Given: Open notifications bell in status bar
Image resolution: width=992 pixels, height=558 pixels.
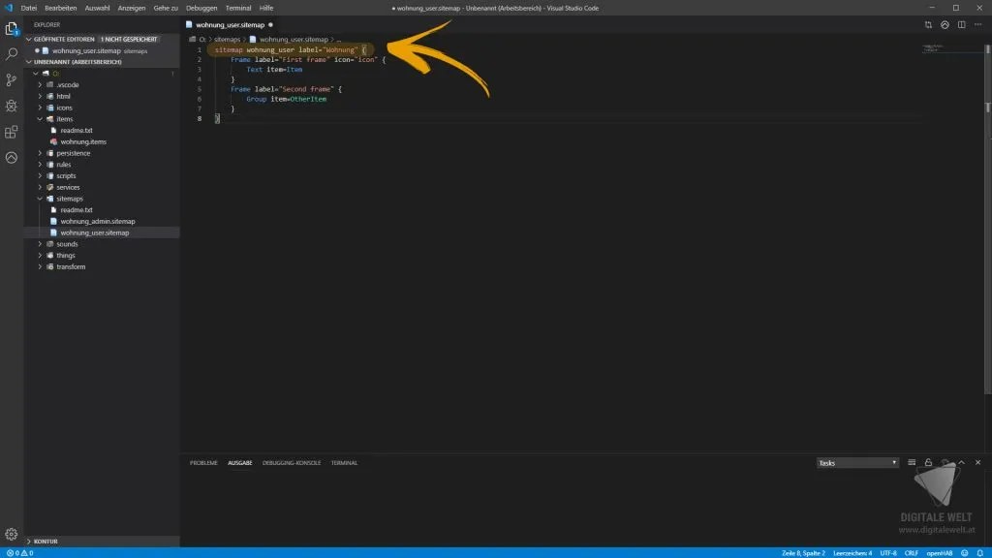Looking at the screenshot, I should click(x=980, y=553).
